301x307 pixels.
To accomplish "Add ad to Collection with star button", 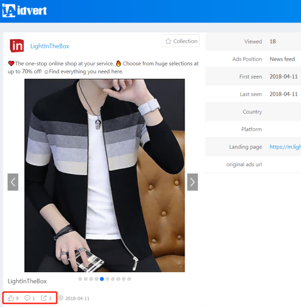I will [x=181, y=41].
